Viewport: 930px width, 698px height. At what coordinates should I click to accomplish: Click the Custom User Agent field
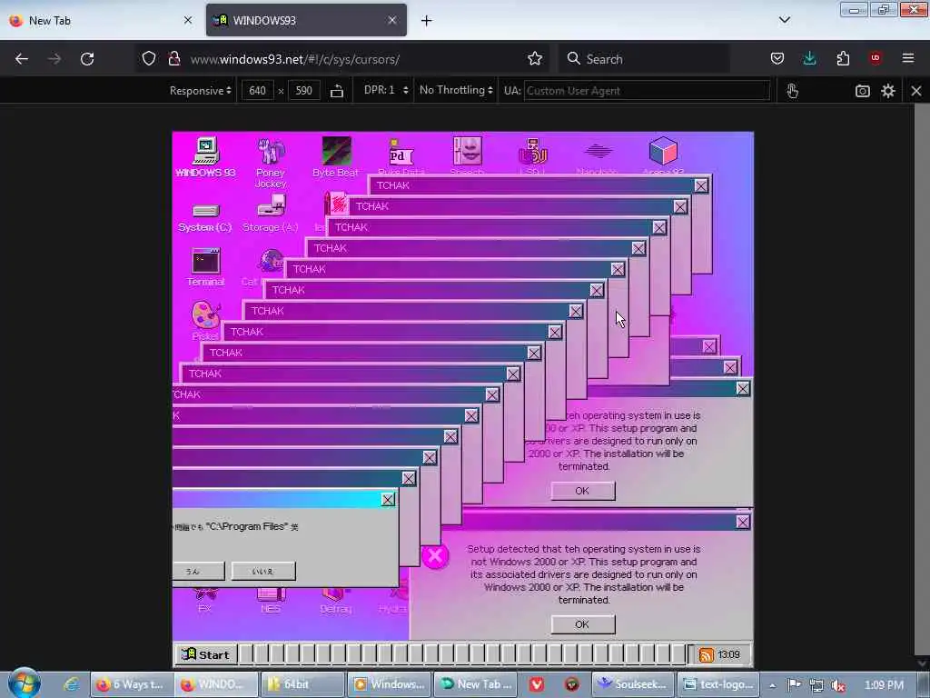[647, 91]
